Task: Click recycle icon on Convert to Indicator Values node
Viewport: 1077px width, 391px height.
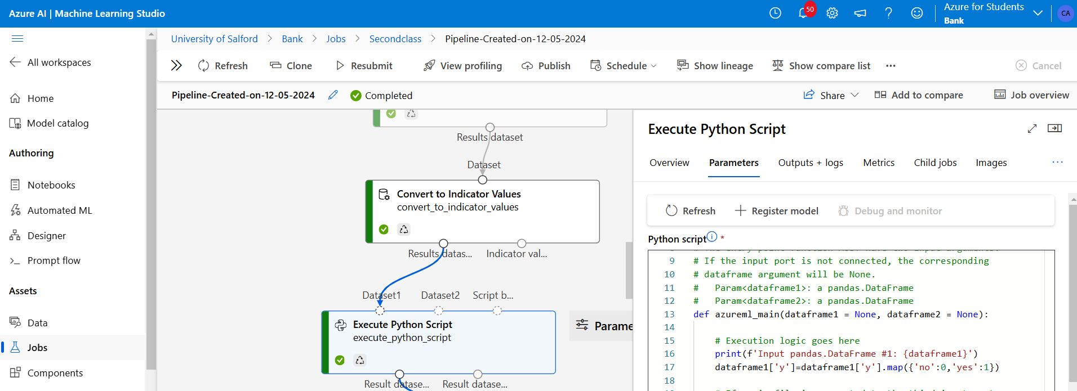Action: [404, 229]
